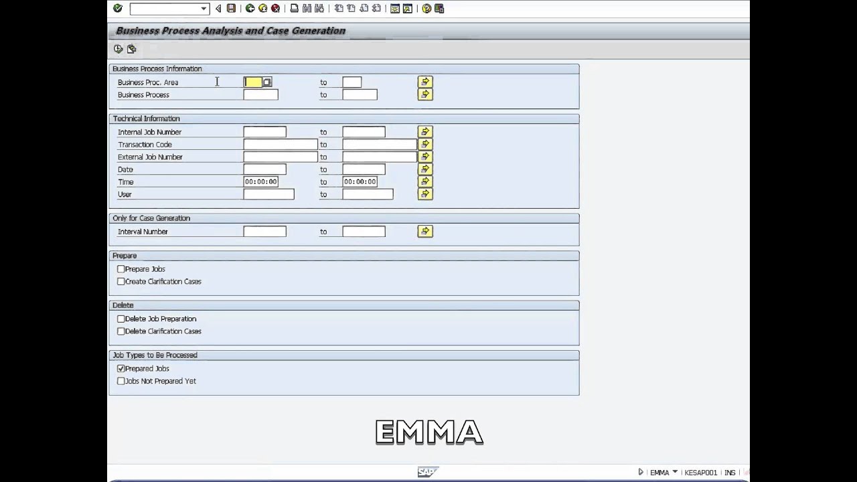857x482 pixels.
Task: Expand status bar with the triangle icon
Action: (641, 472)
